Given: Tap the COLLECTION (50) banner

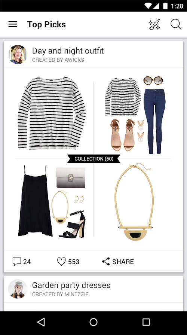Looking at the screenshot, I should 94,159.
